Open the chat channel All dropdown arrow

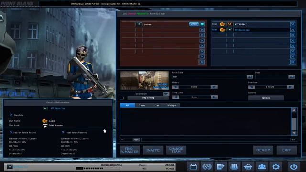pyautogui.click(x=136, y=140)
